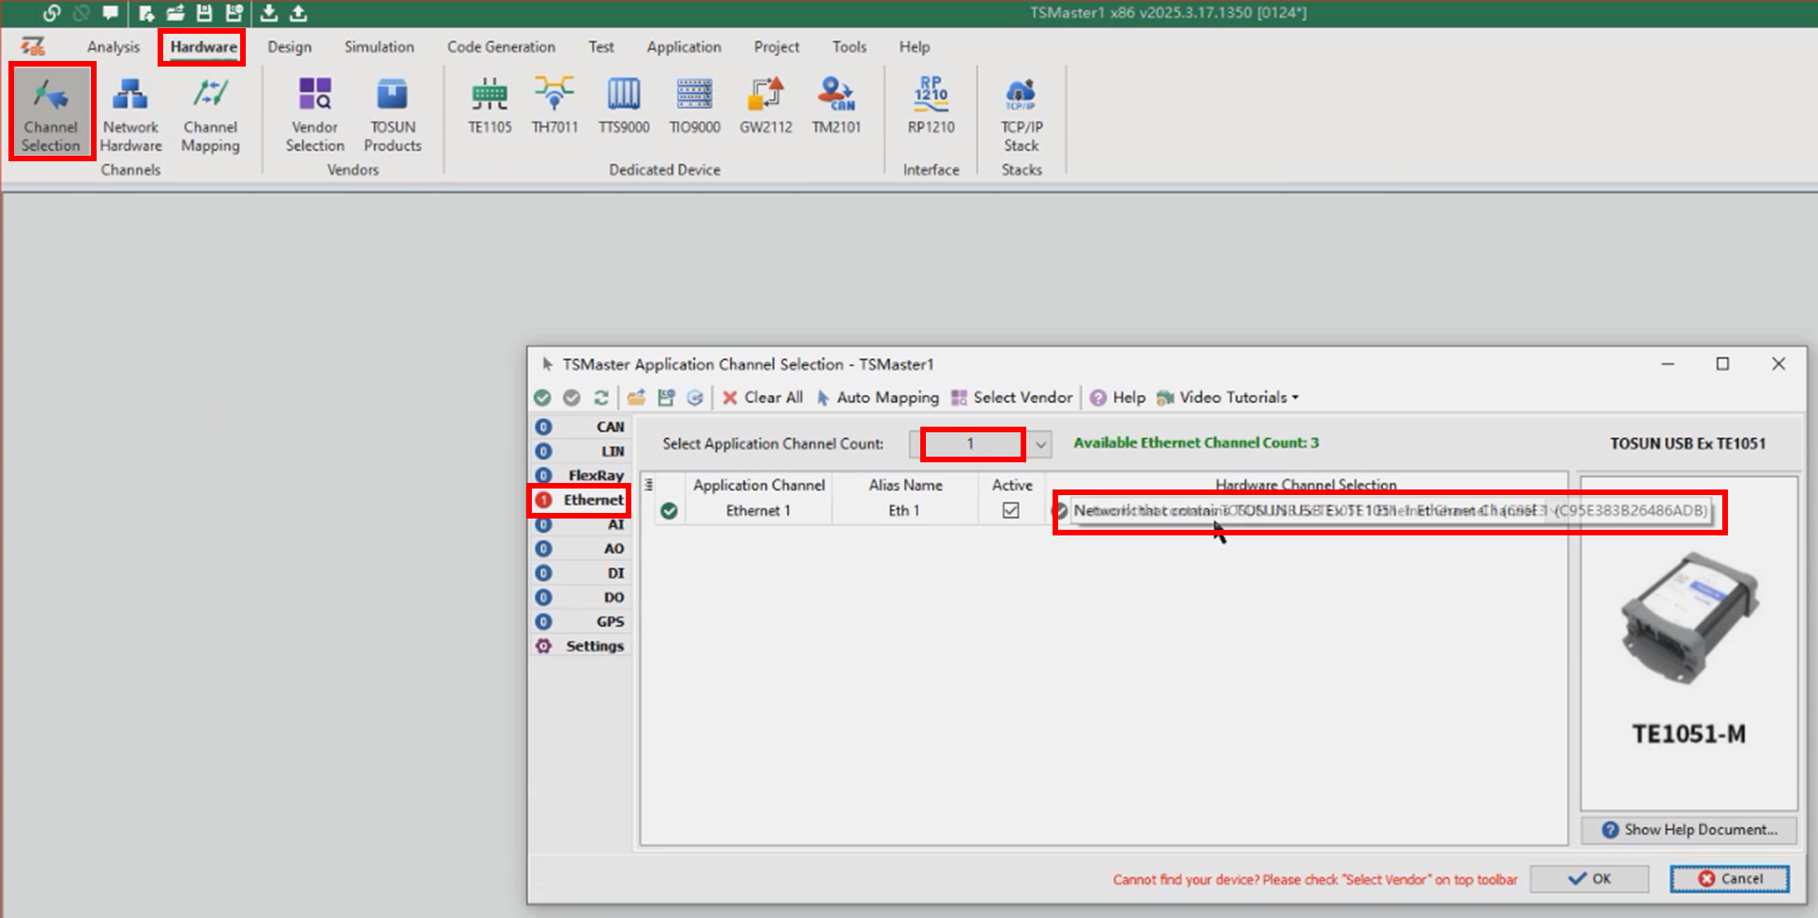Click the chat bubble icon in title bar
Screen dimensions: 1818x918
pos(111,13)
